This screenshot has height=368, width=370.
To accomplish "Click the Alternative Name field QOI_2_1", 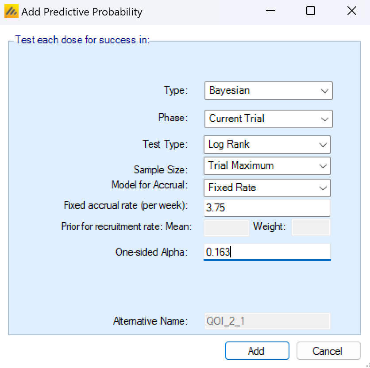I will pos(267,321).
